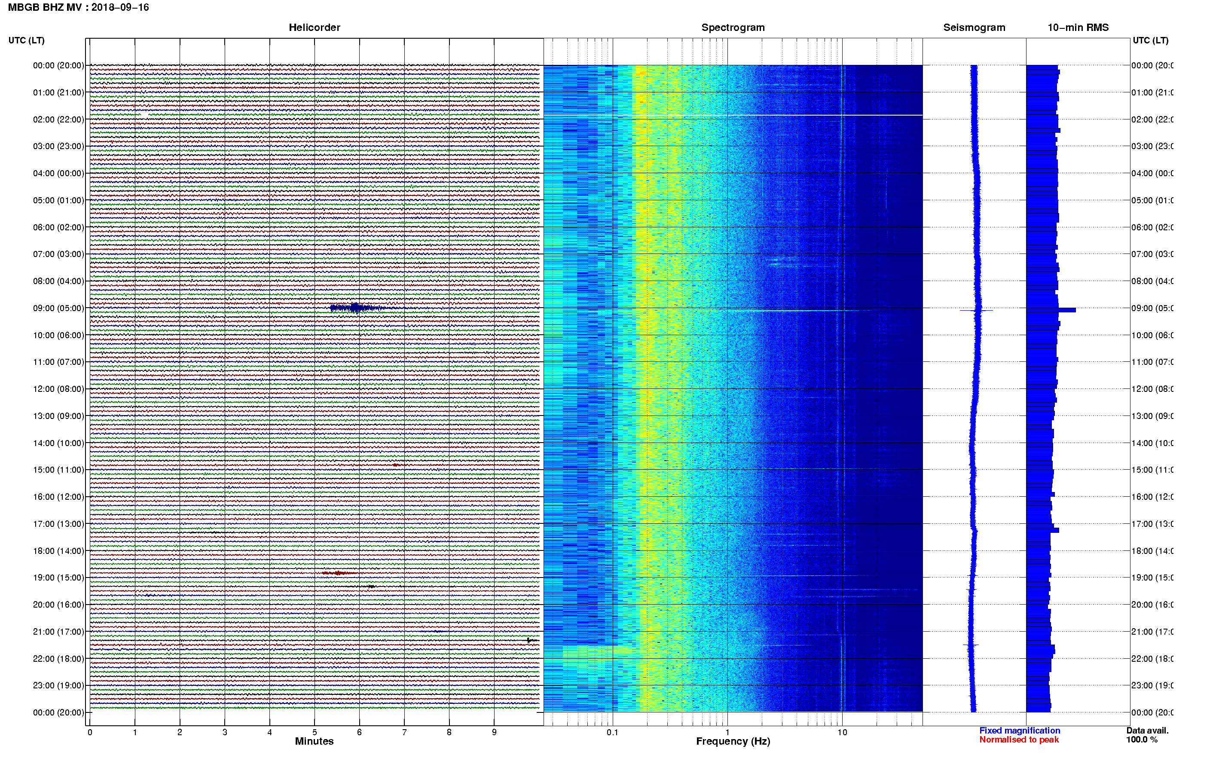Click the 'Normalised to peak' legend text
The image size is (1222, 764).
click(x=1019, y=740)
